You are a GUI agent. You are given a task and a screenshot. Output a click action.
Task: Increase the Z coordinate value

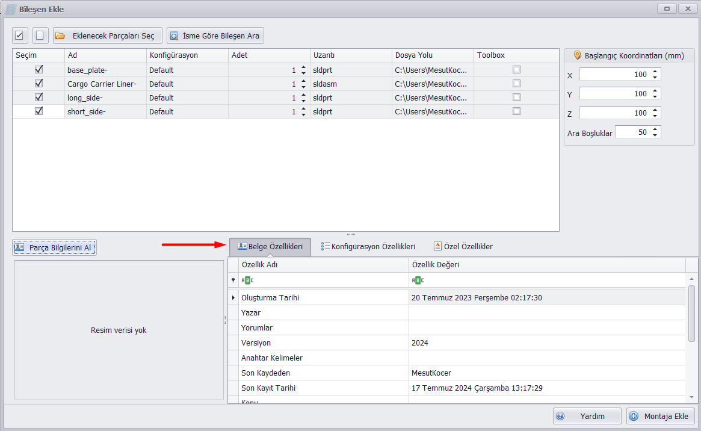(655, 110)
